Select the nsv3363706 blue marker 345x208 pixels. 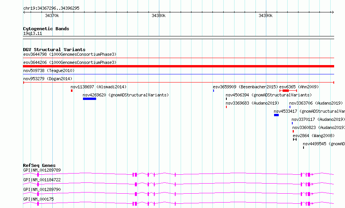(290, 107)
